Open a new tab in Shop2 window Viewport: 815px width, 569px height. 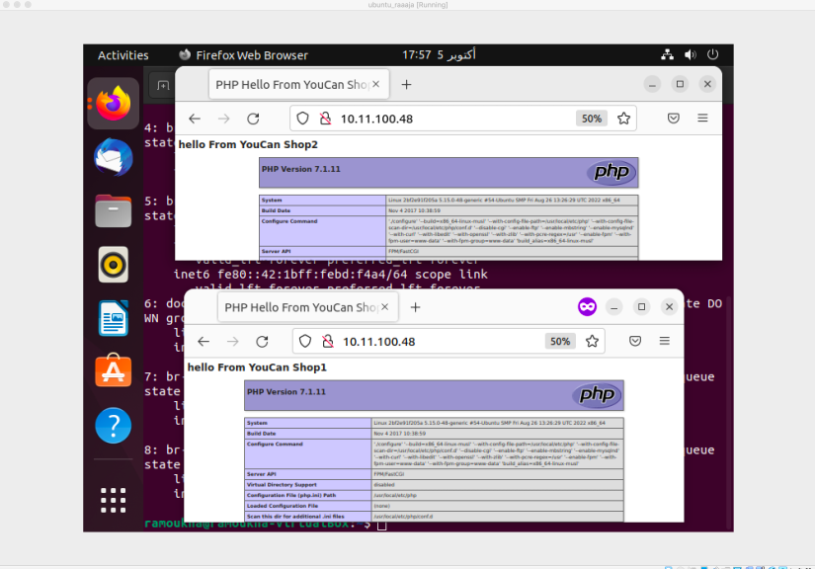tap(406, 84)
